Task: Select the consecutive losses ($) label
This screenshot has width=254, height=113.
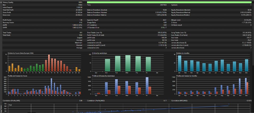Action: (179, 43)
